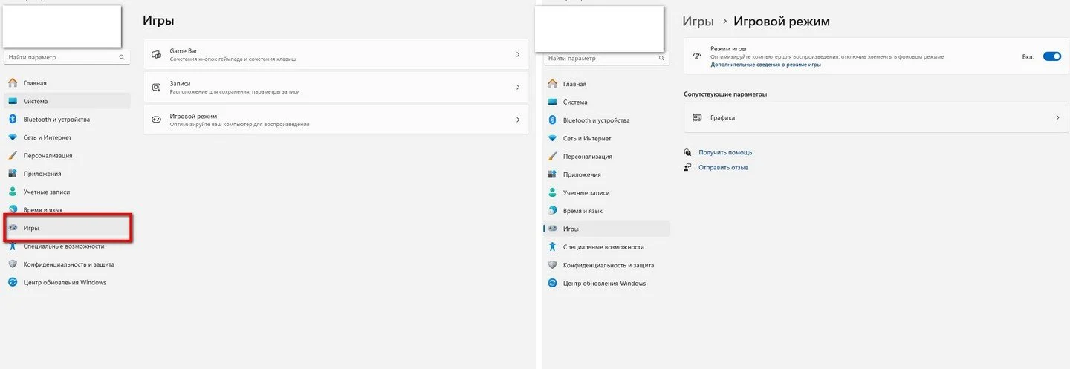Screen dimensions: 1070x369
Task: Open Графика row chevron
Action: (1057, 117)
